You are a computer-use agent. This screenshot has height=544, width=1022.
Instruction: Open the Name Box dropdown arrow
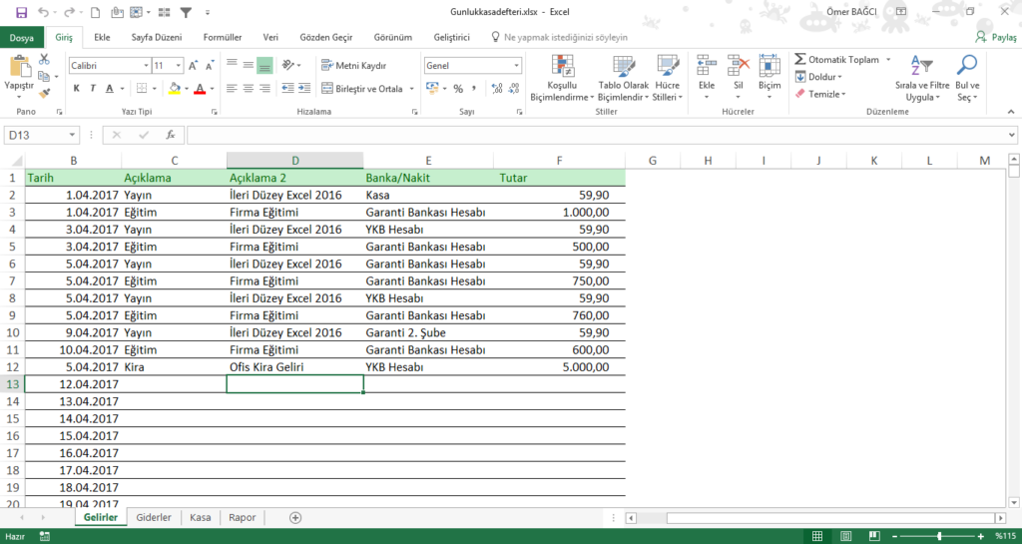73,135
